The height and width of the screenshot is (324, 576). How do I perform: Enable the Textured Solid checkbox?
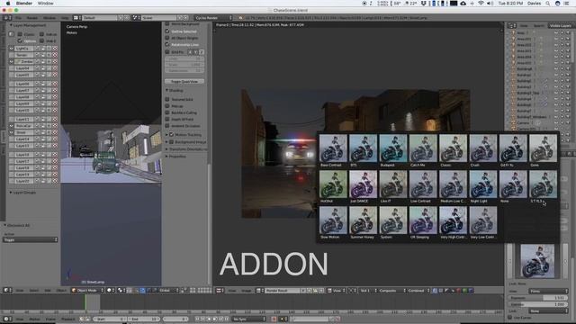167,100
